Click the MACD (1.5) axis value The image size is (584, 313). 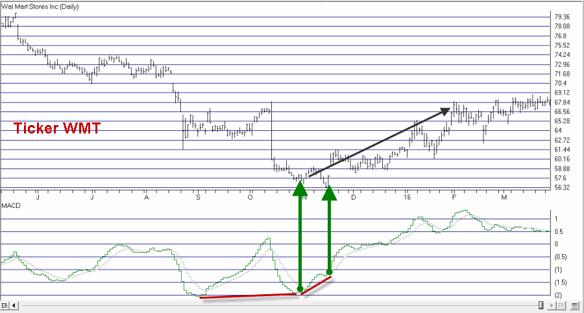(x=561, y=283)
